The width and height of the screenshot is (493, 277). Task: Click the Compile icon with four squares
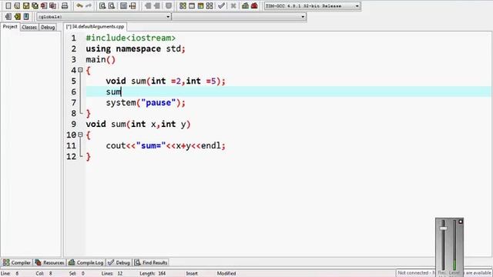[183, 5]
